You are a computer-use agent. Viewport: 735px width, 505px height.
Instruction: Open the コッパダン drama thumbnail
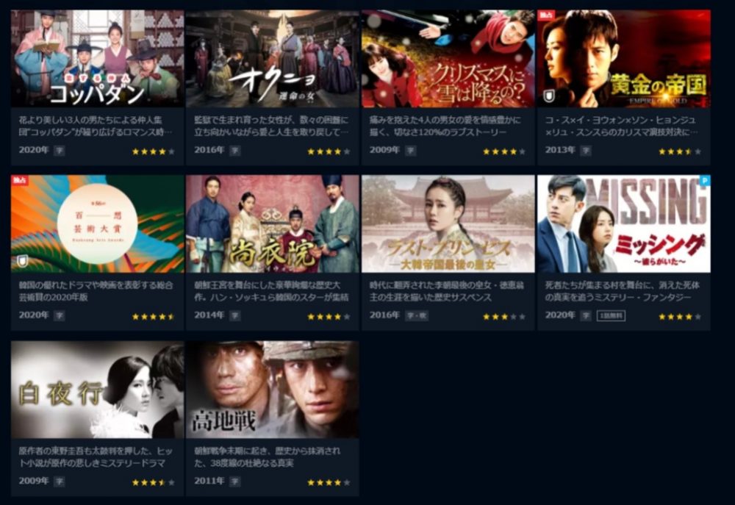pyautogui.click(x=98, y=59)
